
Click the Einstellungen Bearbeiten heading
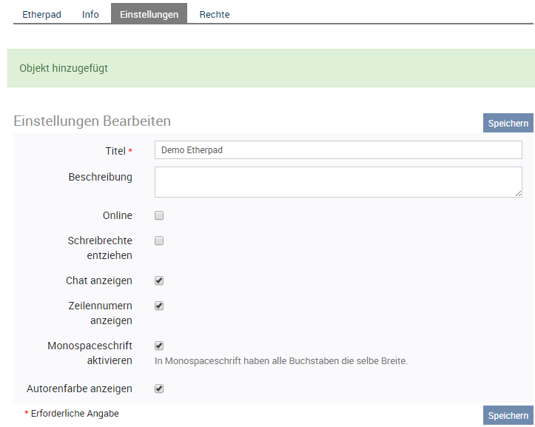coord(92,121)
